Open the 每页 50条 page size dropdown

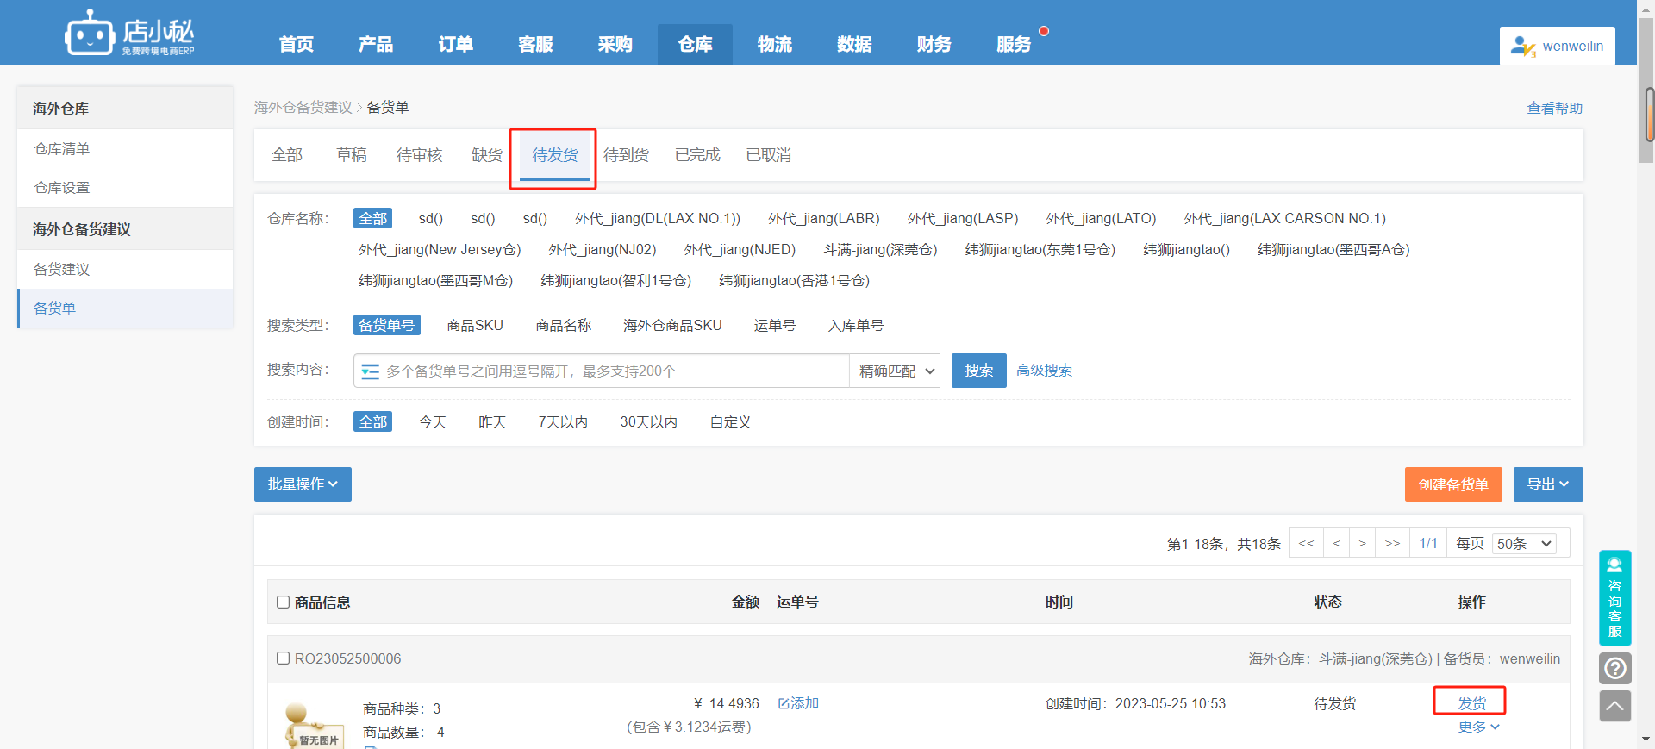click(x=1523, y=544)
